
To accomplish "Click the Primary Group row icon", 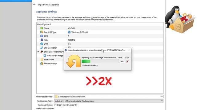I will pos(42,63).
